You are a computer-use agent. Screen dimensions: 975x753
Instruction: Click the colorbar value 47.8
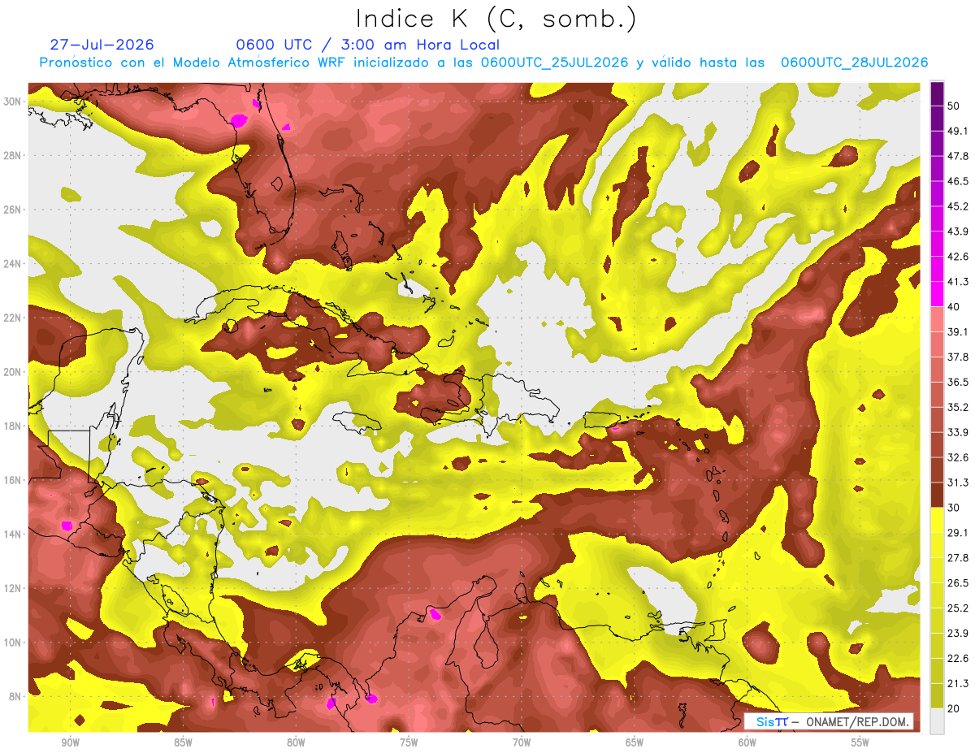958,155
